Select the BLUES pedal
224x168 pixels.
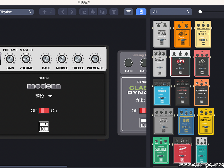[186, 121]
